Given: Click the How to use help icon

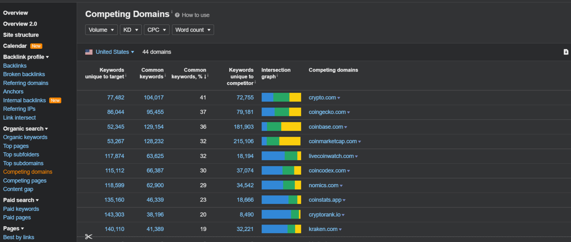Looking at the screenshot, I should (x=177, y=15).
